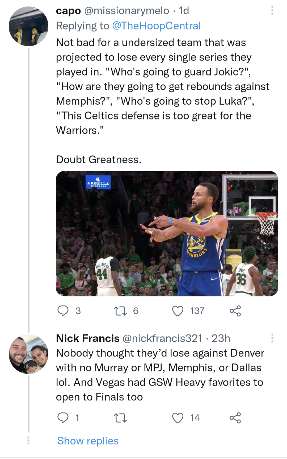Open more options on Nick Francis's tweet

click(272, 338)
